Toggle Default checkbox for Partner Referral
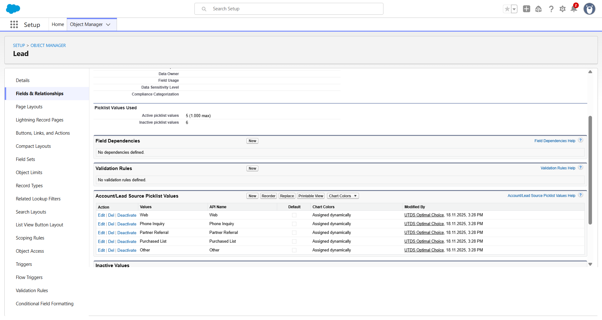 [x=294, y=233]
